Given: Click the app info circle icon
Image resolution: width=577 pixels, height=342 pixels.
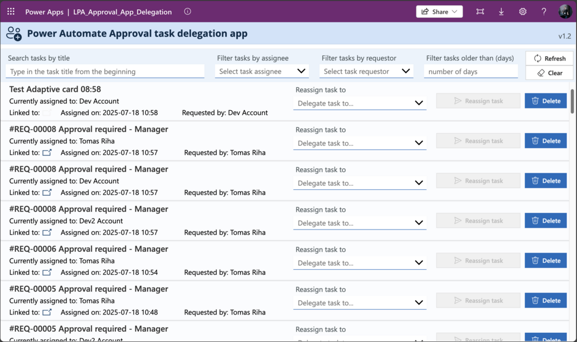Looking at the screenshot, I should tap(187, 11).
